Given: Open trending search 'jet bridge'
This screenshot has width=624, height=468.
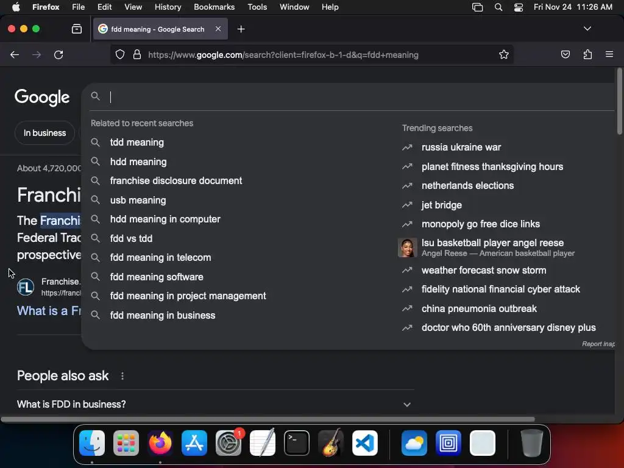Looking at the screenshot, I should pos(441,205).
